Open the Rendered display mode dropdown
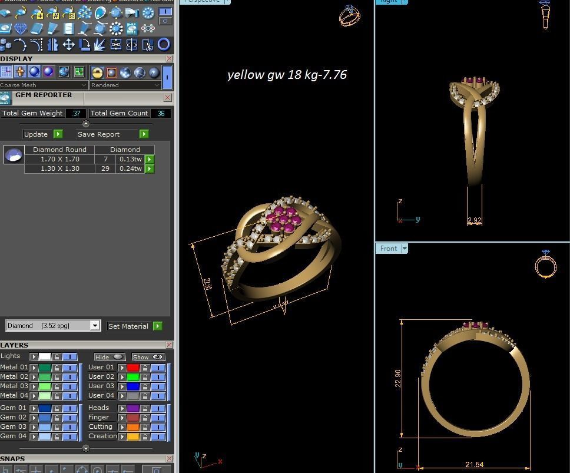570x473 pixels. 125,85
